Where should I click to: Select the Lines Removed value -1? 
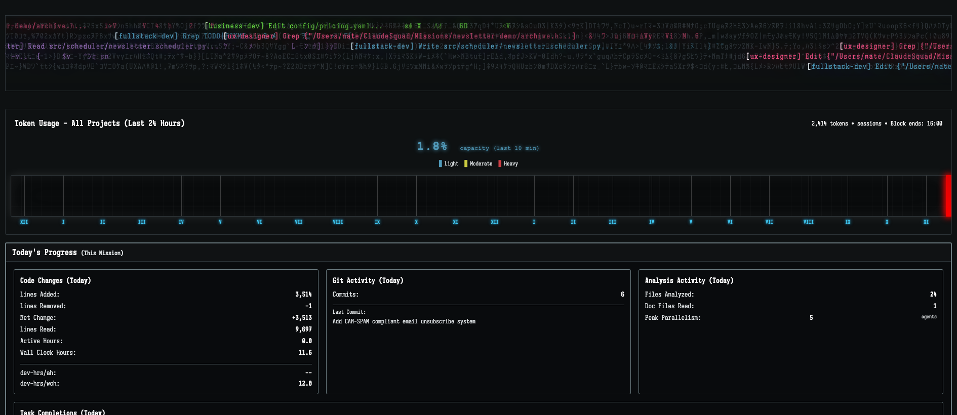pos(308,306)
